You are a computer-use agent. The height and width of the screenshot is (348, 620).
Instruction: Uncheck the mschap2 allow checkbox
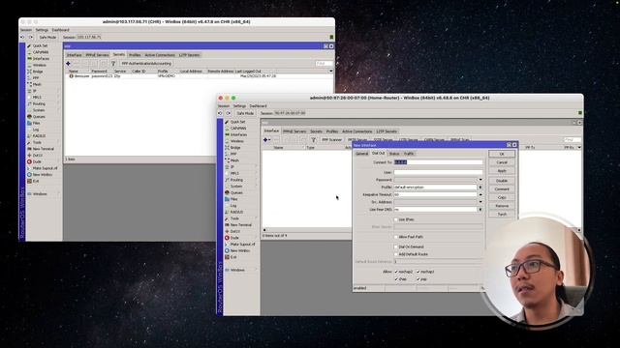point(396,272)
